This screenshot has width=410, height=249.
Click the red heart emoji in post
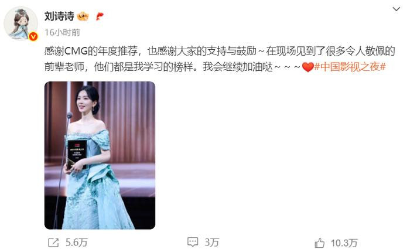307,67
